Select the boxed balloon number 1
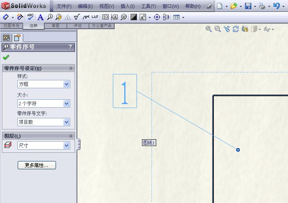This screenshot has width=288, height=203. [x=125, y=91]
